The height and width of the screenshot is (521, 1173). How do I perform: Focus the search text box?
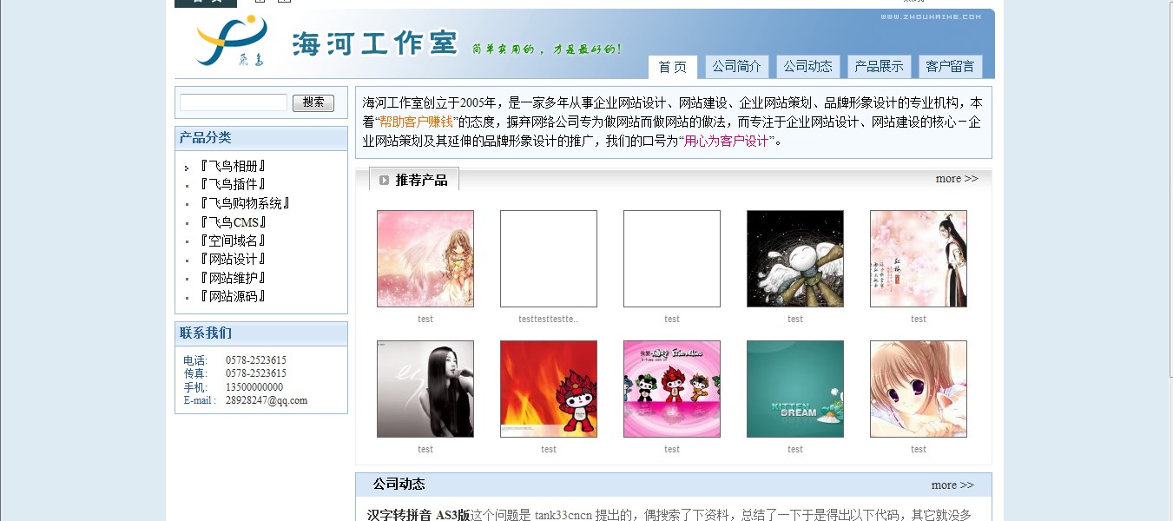point(234,102)
